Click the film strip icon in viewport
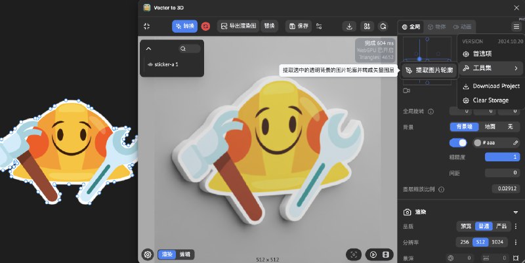525x263 pixels. pos(386,255)
